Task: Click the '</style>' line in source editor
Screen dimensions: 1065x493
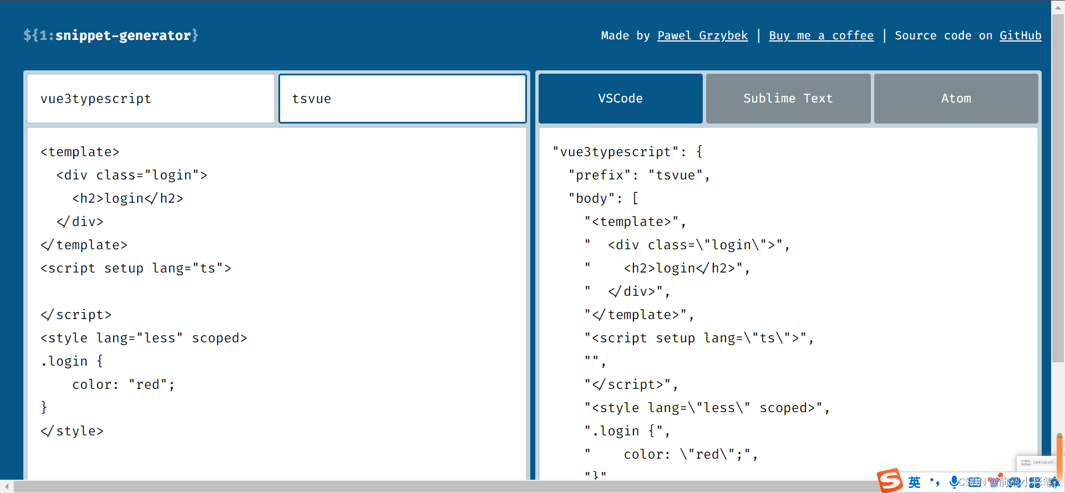Action: (72, 431)
